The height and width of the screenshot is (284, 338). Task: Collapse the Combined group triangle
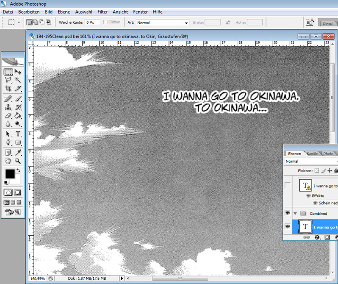(x=295, y=213)
